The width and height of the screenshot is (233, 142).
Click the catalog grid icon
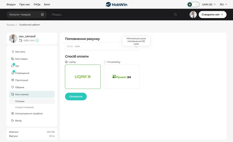coord(42,15)
